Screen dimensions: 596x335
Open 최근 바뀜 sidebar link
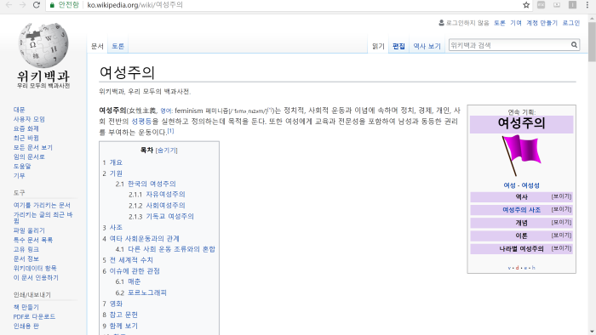(26, 138)
